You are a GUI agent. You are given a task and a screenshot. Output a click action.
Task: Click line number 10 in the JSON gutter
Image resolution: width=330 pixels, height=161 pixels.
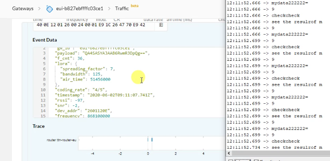(43, 90)
